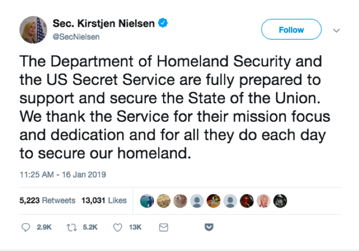Open the white-haired man liker avatar

coord(263,201)
